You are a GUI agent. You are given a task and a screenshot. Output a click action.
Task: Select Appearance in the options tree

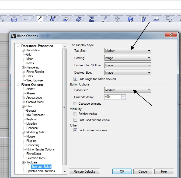pos(34,98)
